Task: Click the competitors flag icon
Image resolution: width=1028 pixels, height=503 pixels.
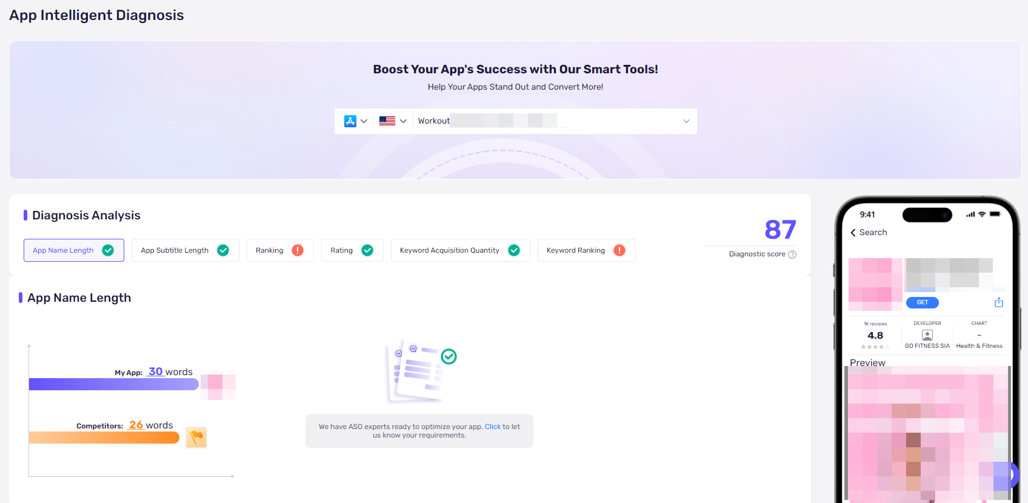Action: pyautogui.click(x=196, y=437)
